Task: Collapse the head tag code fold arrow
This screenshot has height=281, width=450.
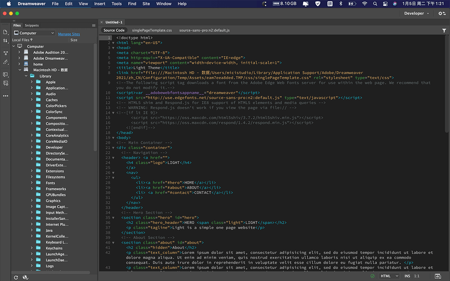Action: (x=112, y=48)
